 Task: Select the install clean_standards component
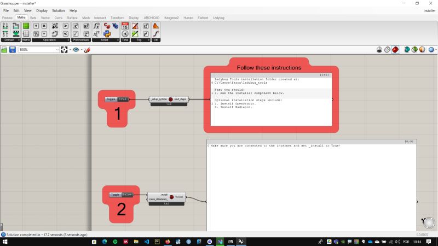[x=166, y=198]
